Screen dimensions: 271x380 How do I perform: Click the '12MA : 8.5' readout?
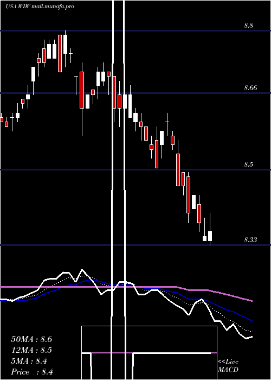click(31, 350)
